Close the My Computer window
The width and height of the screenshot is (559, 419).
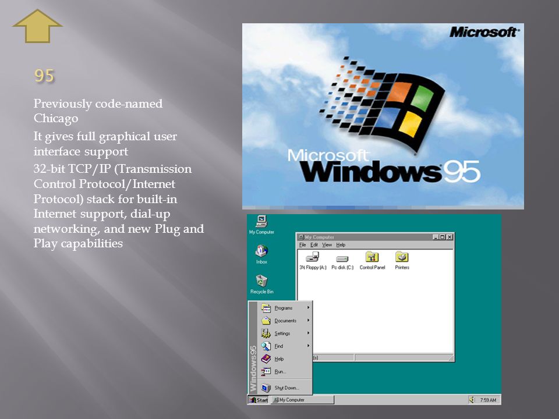coord(450,237)
